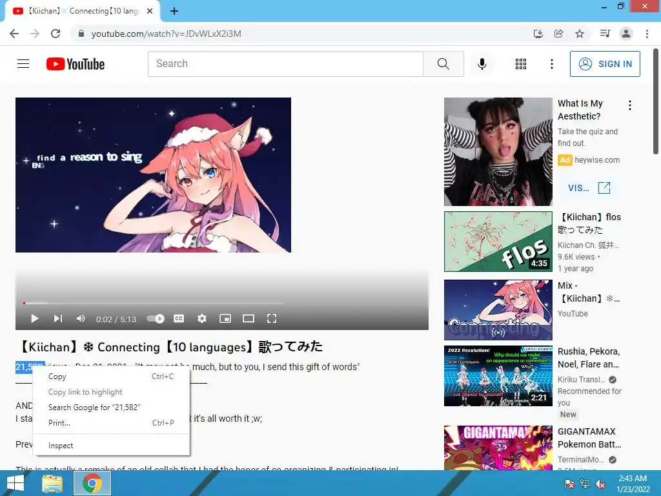Choose Print... in context menu
Viewport: 661px width, 496px height.
(111, 422)
